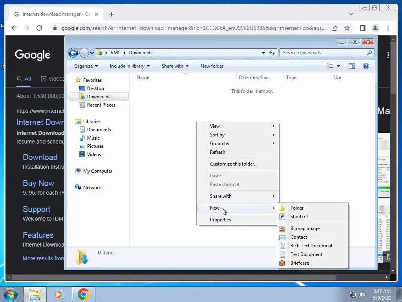
Task: Create a new Rich Text Document
Action: point(313,246)
